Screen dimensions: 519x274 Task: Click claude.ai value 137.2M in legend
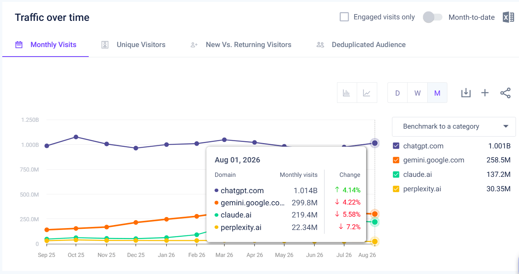point(499,175)
